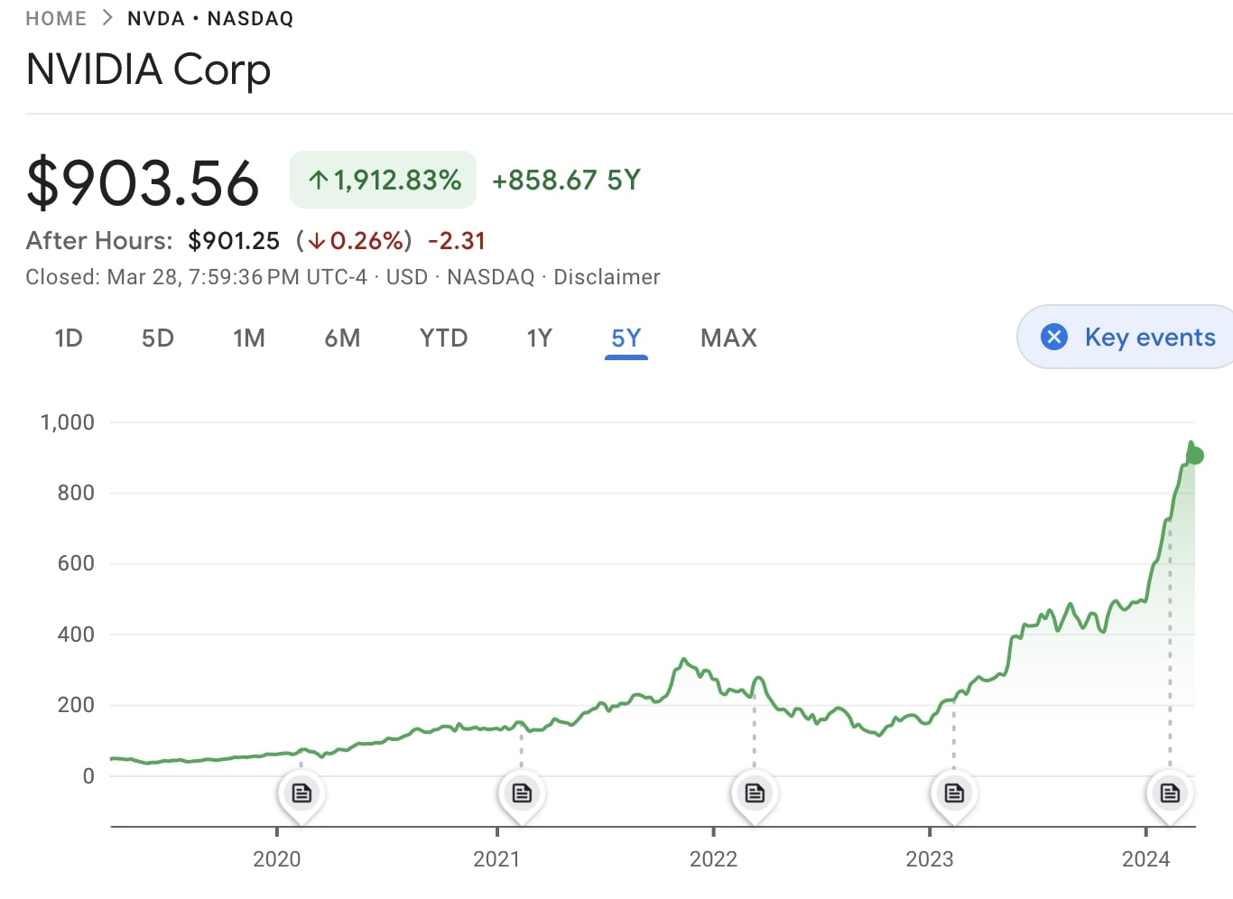Select the YTD time range
The height and width of the screenshot is (899, 1233).
click(x=442, y=338)
